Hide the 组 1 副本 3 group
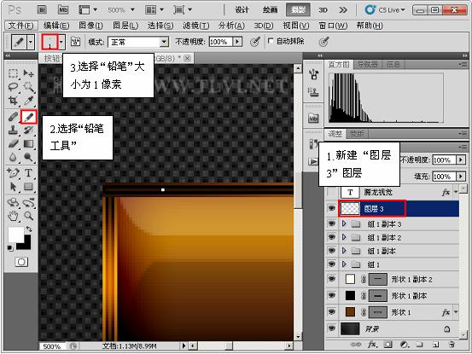Image resolution: width=472 pixels, height=354 pixels. (x=332, y=223)
